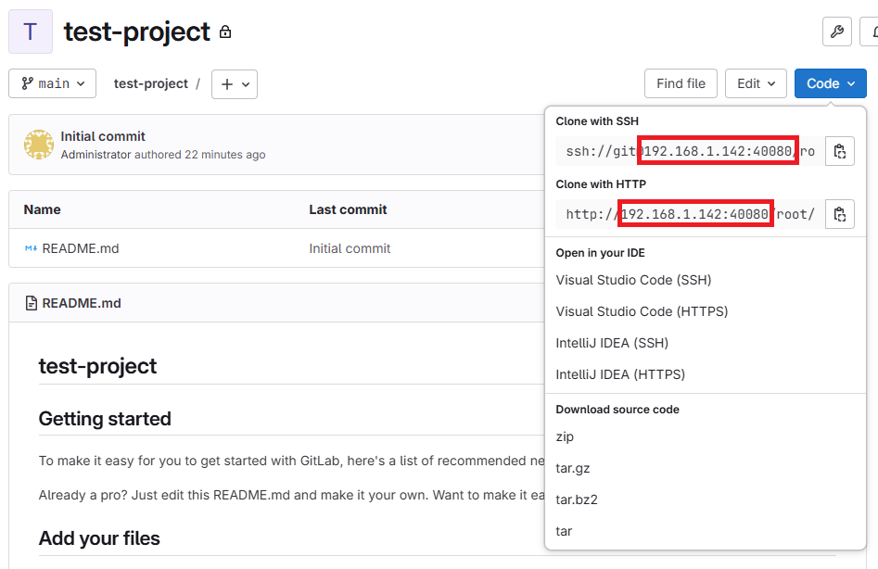Click the test-project page title
Viewport: 878px width, 569px height.
(136, 32)
